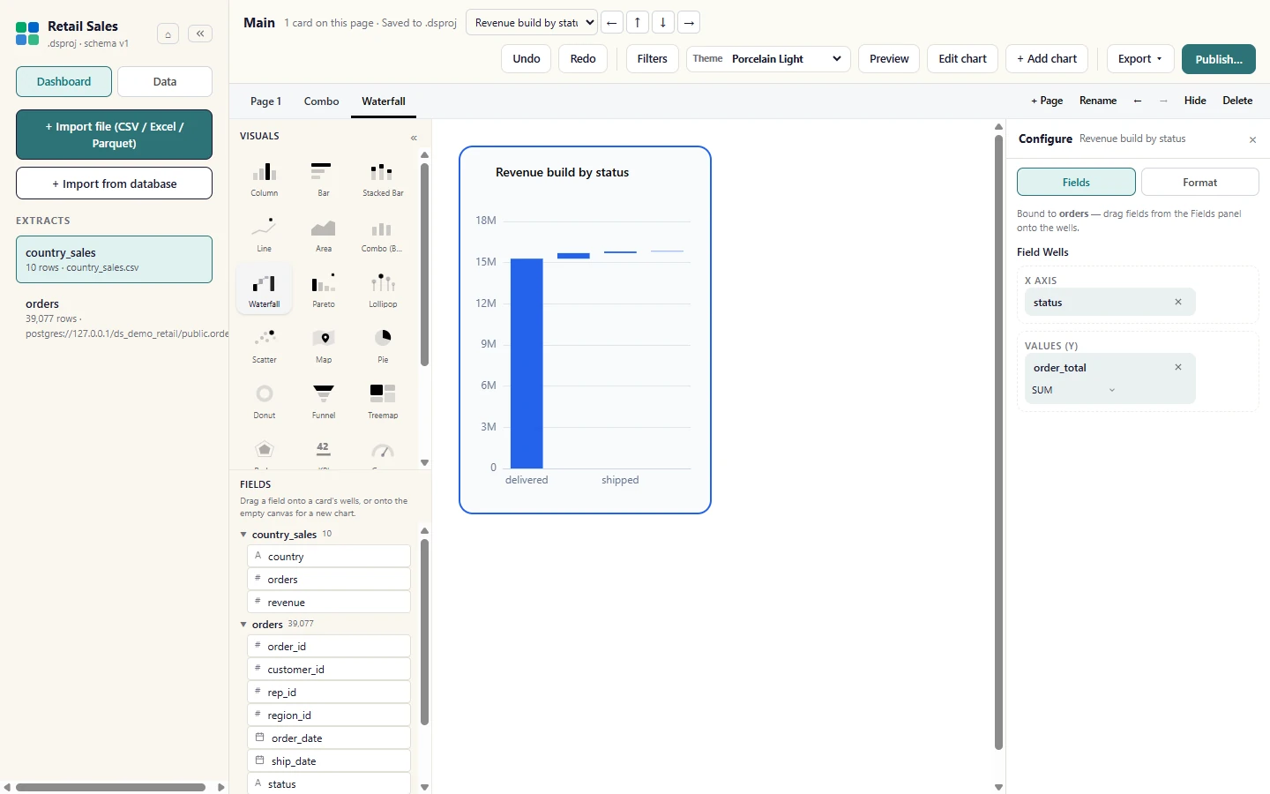Pick the Funnel chart visual
The image size is (1270, 794).
tap(324, 401)
